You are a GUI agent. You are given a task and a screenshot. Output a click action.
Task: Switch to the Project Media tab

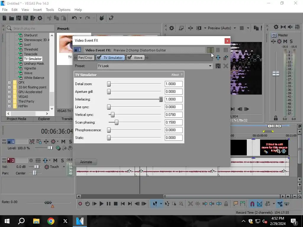point(17,119)
